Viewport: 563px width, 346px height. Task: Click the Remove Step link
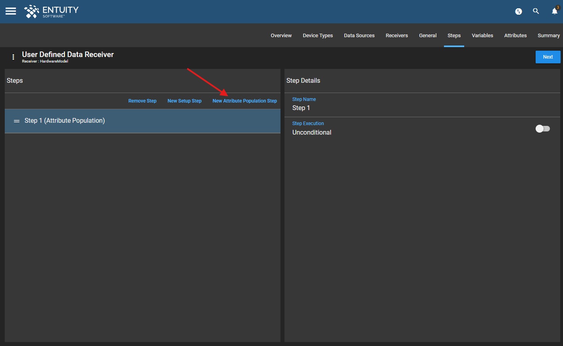point(142,101)
